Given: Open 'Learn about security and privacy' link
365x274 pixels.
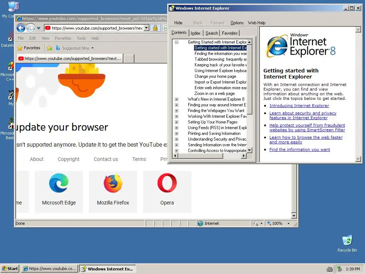Looking at the screenshot, I should point(303,115).
